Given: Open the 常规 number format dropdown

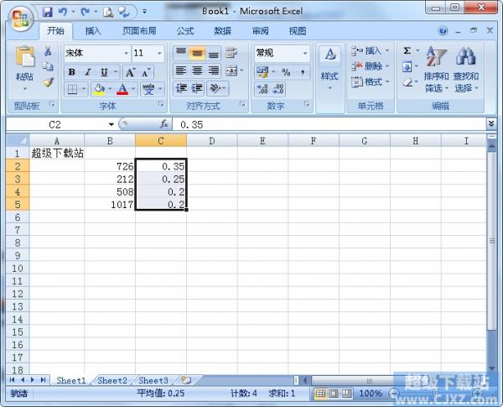Looking at the screenshot, I should [305, 53].
